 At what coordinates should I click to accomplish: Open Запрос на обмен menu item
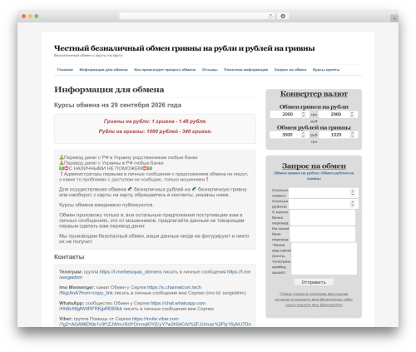click(x=290, y=70)
